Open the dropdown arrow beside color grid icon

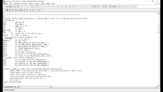pyautogui.click(x=35, y=10)
